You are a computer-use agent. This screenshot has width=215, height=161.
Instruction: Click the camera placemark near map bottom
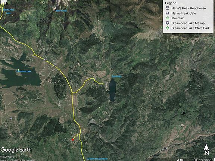tap(166, 149)
